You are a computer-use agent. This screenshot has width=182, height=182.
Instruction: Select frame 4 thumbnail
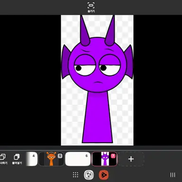click(32, 159)
